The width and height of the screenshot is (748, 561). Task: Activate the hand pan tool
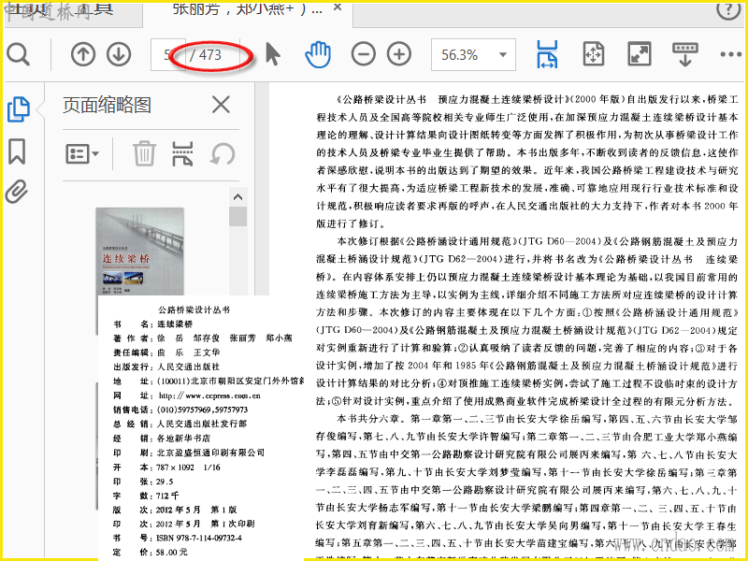[x=318, y=54]
